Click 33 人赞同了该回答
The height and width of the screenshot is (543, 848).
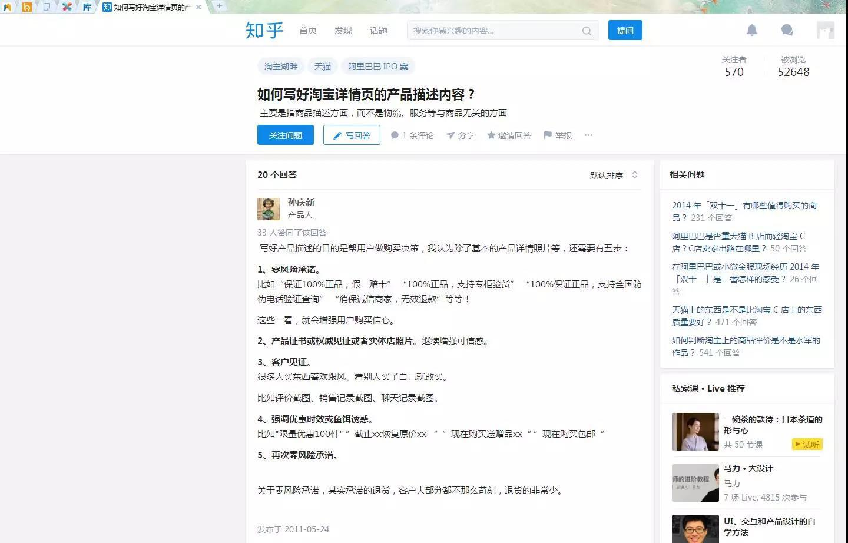[292, 233]
